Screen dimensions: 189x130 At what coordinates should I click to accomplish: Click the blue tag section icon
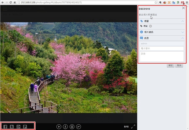142,21
